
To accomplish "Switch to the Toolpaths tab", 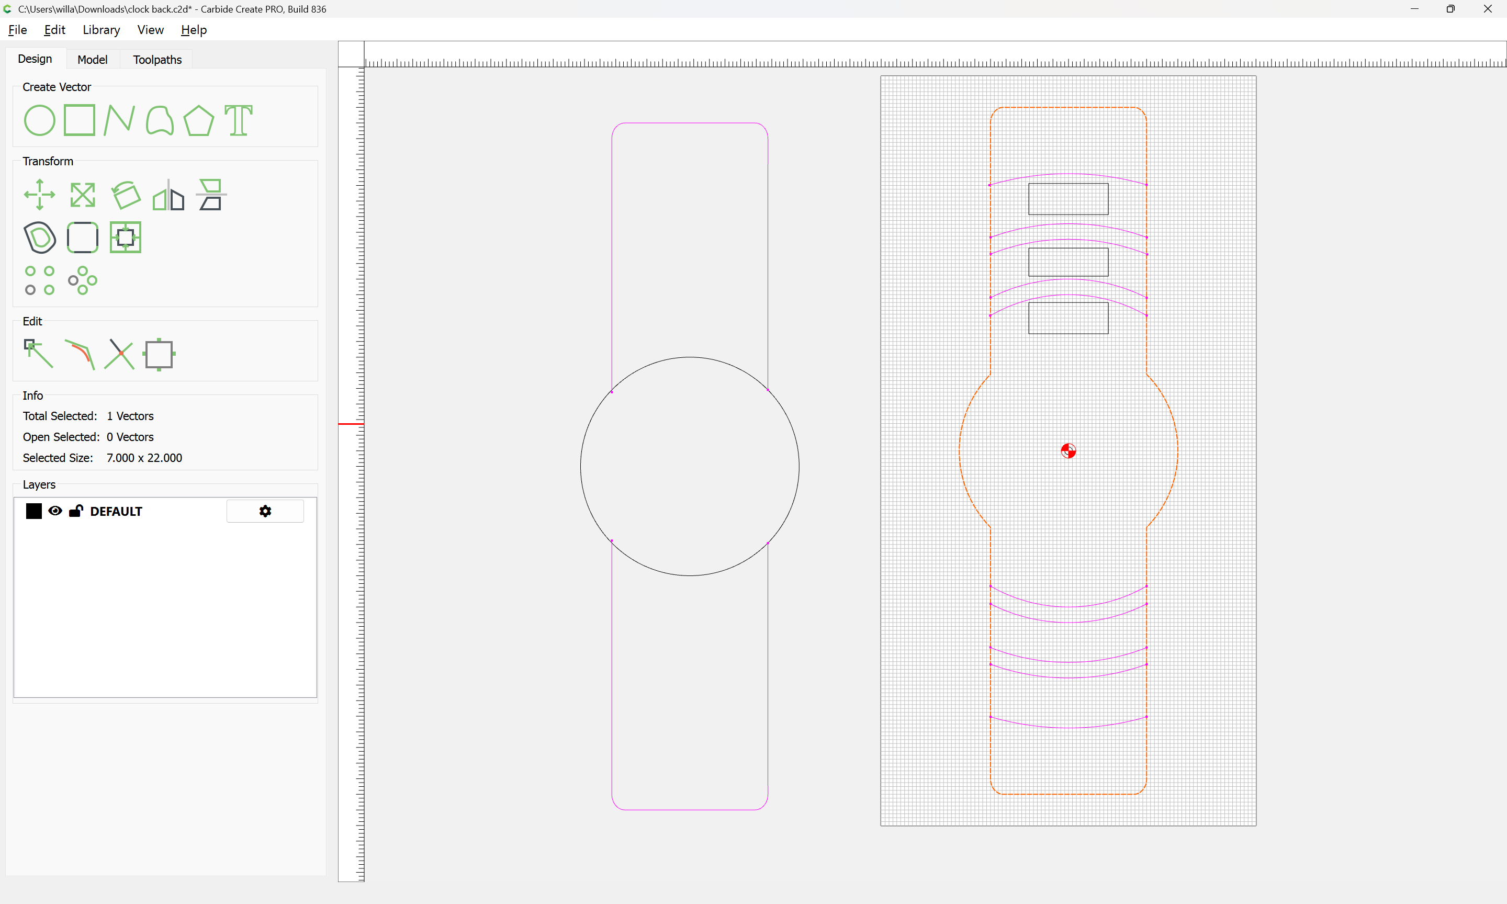I will tap(157, 59).
